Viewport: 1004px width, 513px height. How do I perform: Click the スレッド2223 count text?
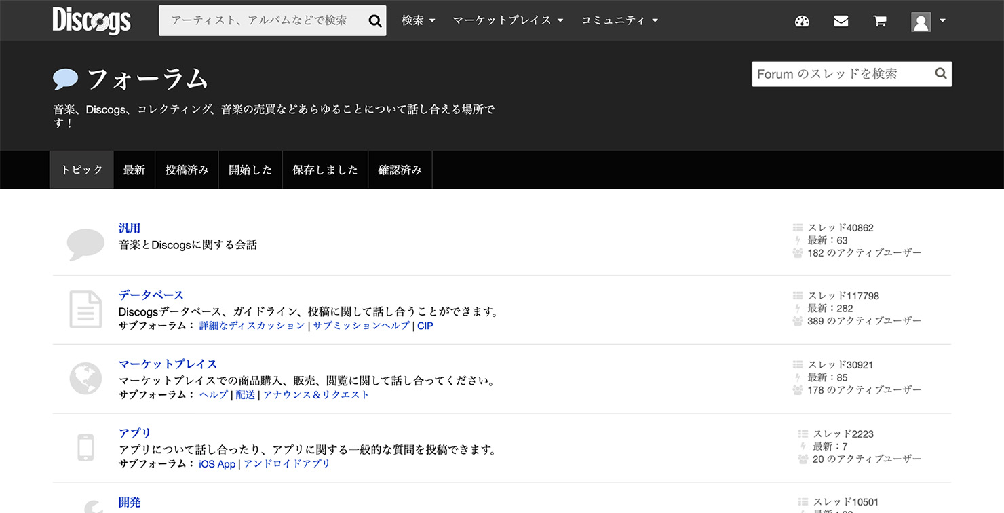click(x=843, y=434)
